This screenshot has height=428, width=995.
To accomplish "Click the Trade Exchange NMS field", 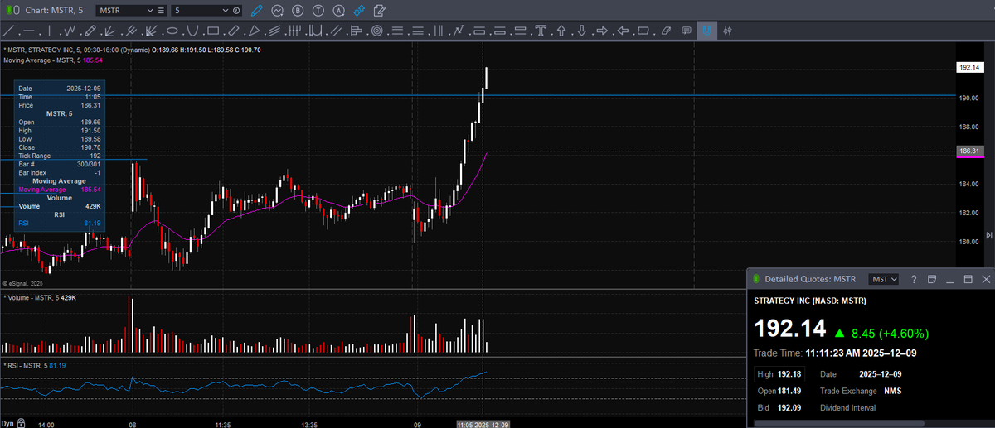I will click(861, 391).
